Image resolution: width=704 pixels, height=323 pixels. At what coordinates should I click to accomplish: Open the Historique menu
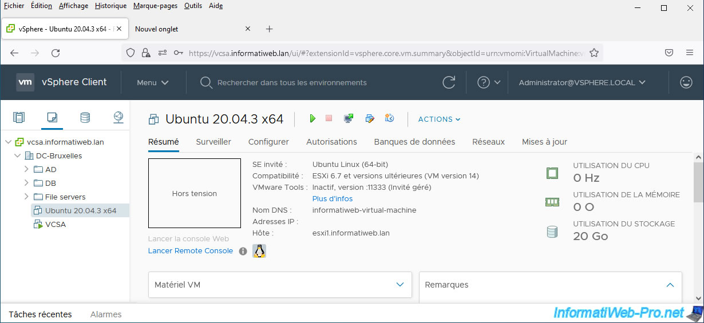tap(110, 6)
